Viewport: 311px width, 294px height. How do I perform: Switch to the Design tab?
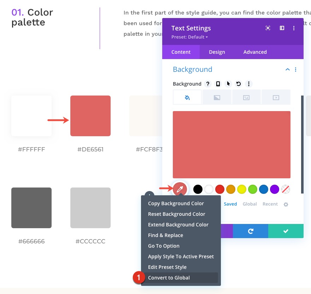click(x=217, y=52)
